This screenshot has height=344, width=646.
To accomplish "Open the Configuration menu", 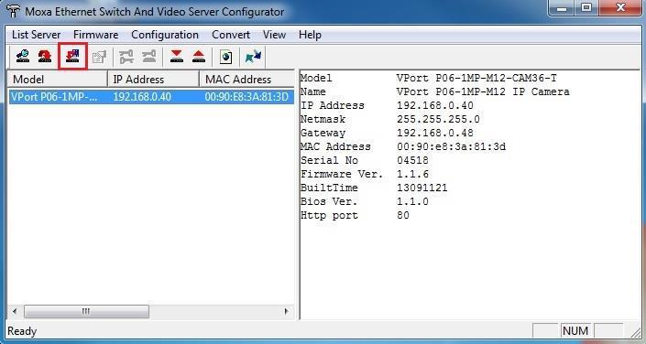I will click(165, 35).
